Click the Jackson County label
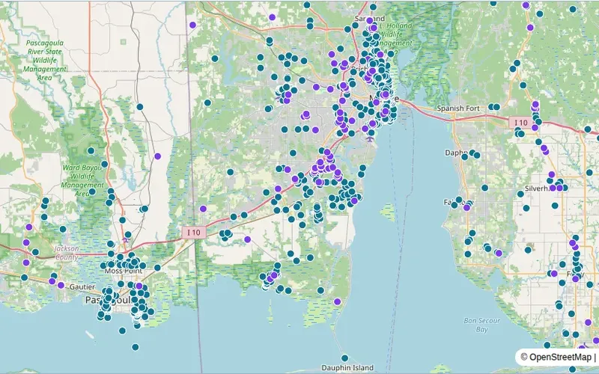This screenshot has height=374, width=599. point(67,253)
